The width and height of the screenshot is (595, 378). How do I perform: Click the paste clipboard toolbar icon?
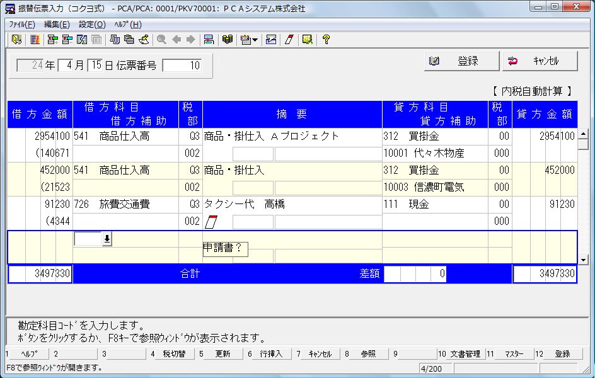tap(129, 40)
